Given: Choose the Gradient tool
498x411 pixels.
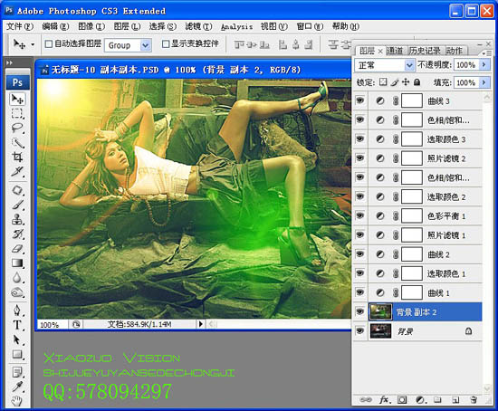Looking at the screenshot, I should (17, 263).
